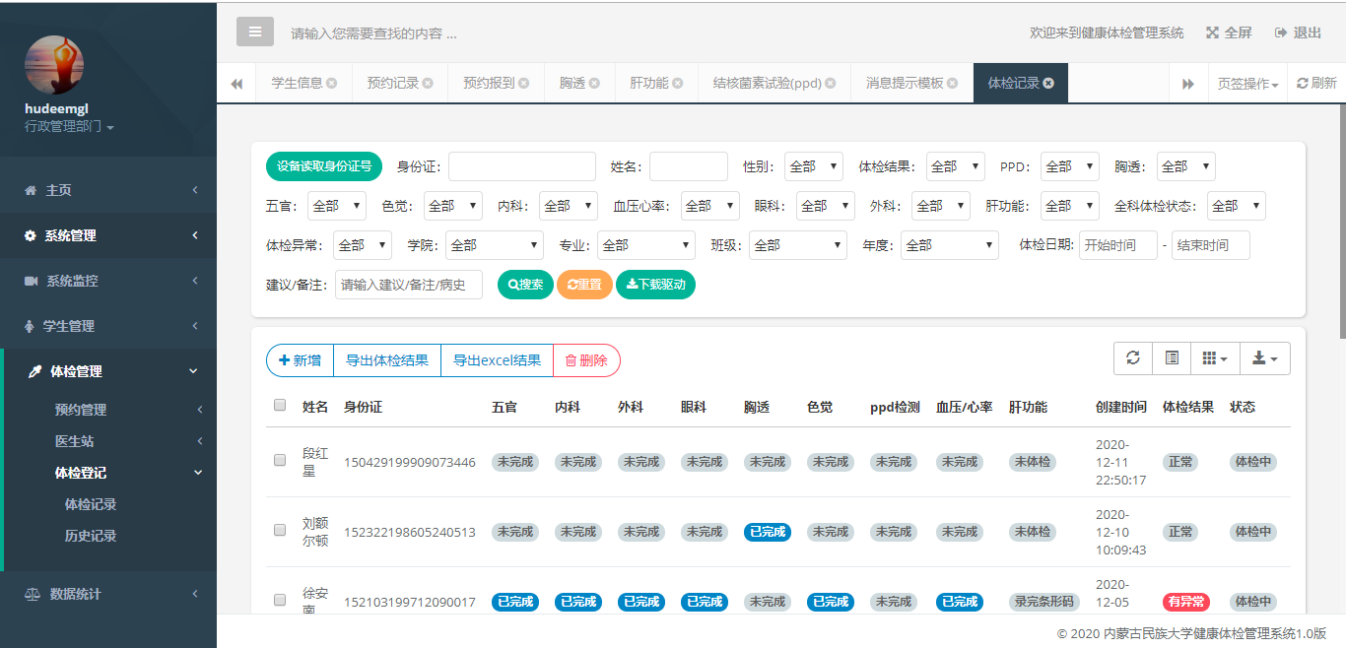Expand 预约管理 submenu
1346x648 pixels.
pyautogui.click(x=110, y=410)
